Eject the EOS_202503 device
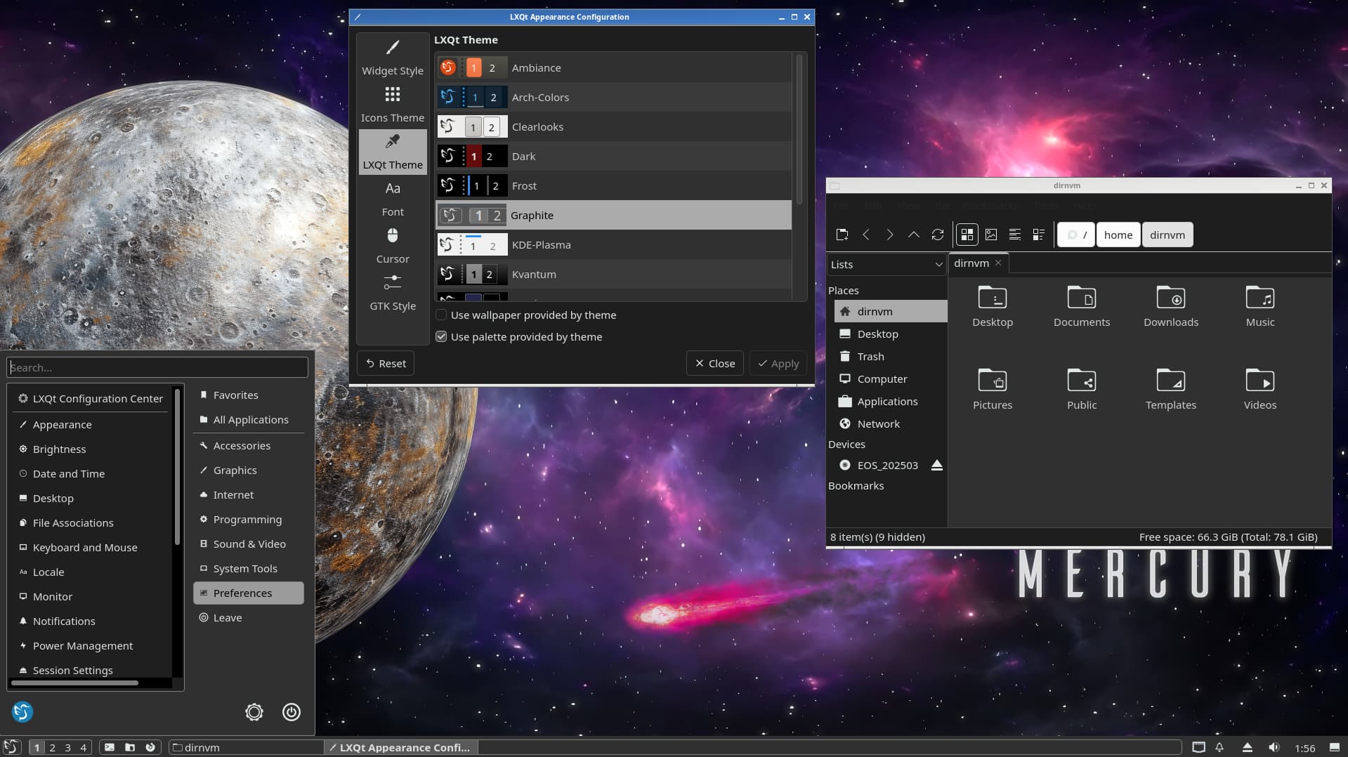1348x757 pixels. [936, 465]
